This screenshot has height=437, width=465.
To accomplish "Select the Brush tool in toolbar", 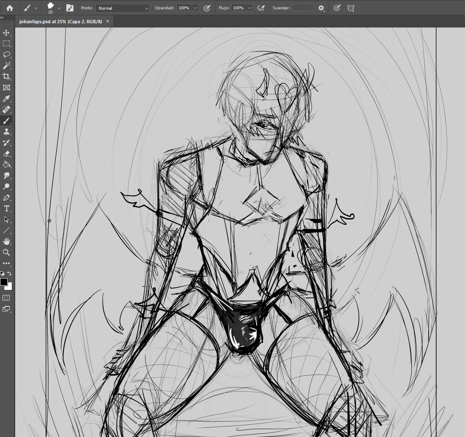I will coord(6,120).
